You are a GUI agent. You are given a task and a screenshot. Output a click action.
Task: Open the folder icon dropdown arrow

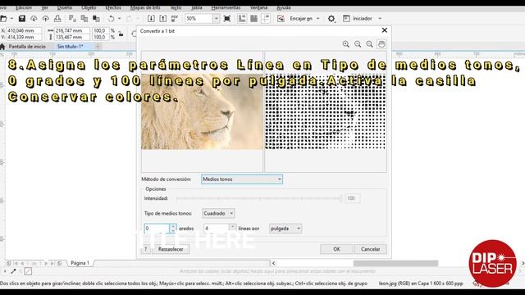click(x=11, y=19)
